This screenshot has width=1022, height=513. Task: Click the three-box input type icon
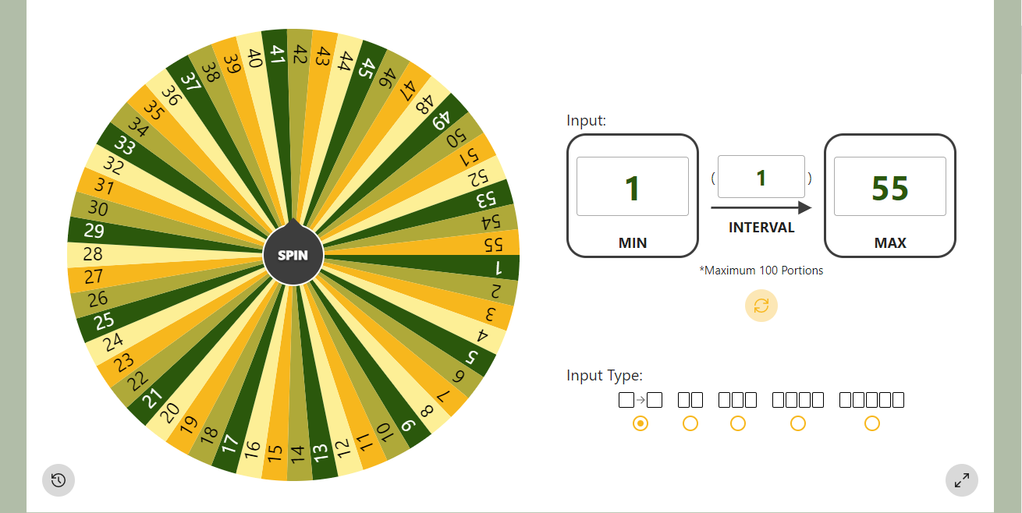click(x=737, y=400)
